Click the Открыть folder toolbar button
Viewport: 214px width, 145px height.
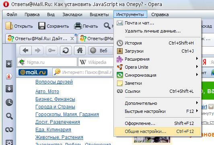[19, 26]
